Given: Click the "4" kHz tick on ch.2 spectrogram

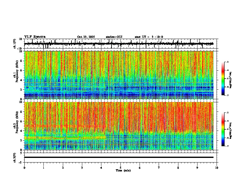Looking at the screenshot, I should [22, 131].
